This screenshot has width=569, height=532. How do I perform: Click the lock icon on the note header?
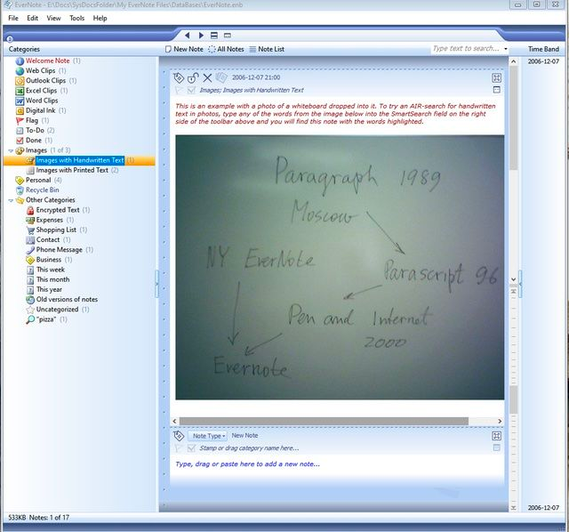click(193, 77)
